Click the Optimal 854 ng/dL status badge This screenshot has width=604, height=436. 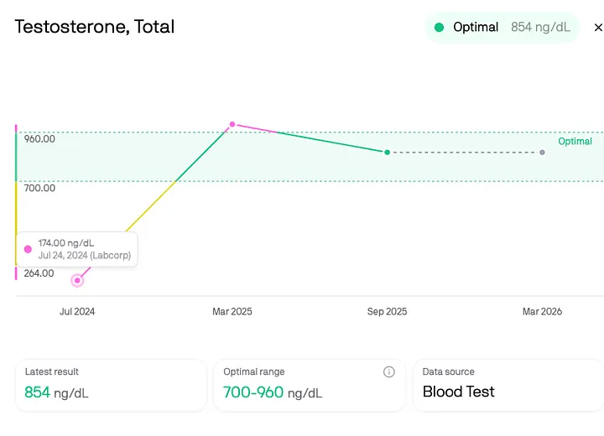point(502,28)
